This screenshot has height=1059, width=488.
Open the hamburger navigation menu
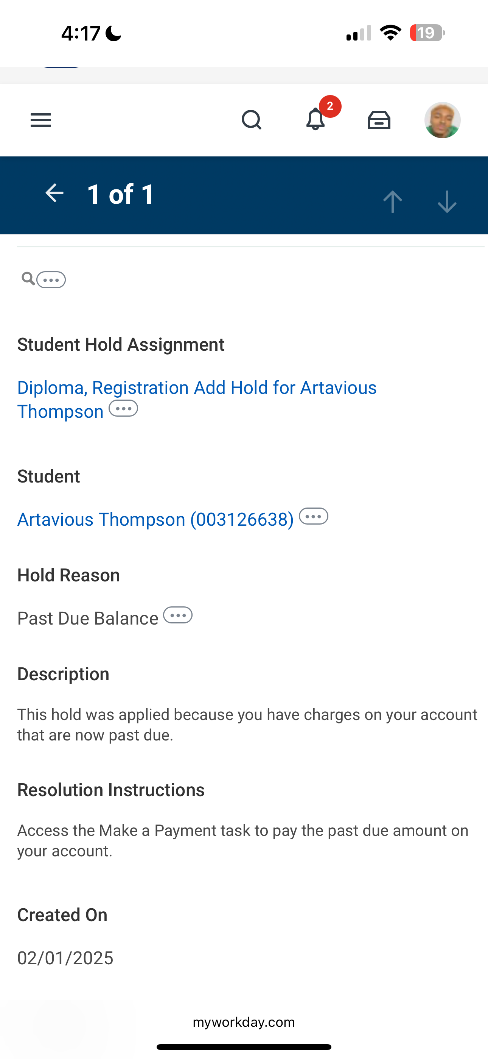41,120
